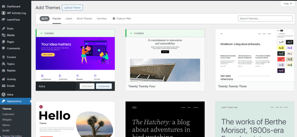Pick the red style swatch in Twenty Twenty-Three preview
Image resolution: width=297 pixels, height=137 pixels.
tap(280, 59)
